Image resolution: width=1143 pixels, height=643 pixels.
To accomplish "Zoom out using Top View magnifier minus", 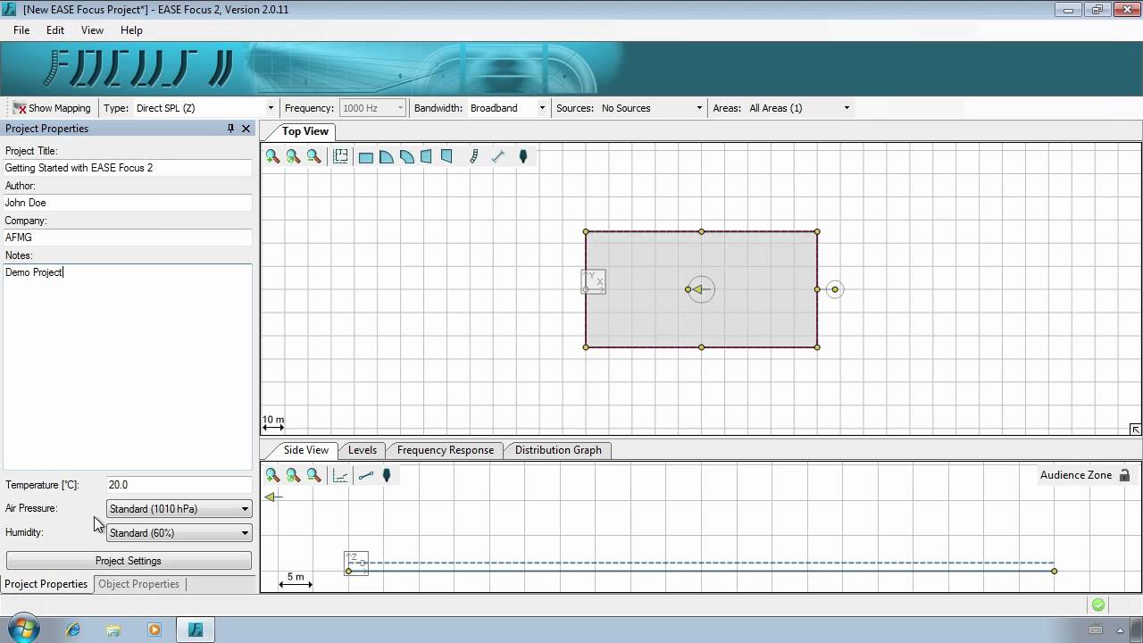I will tap(313, 156).
